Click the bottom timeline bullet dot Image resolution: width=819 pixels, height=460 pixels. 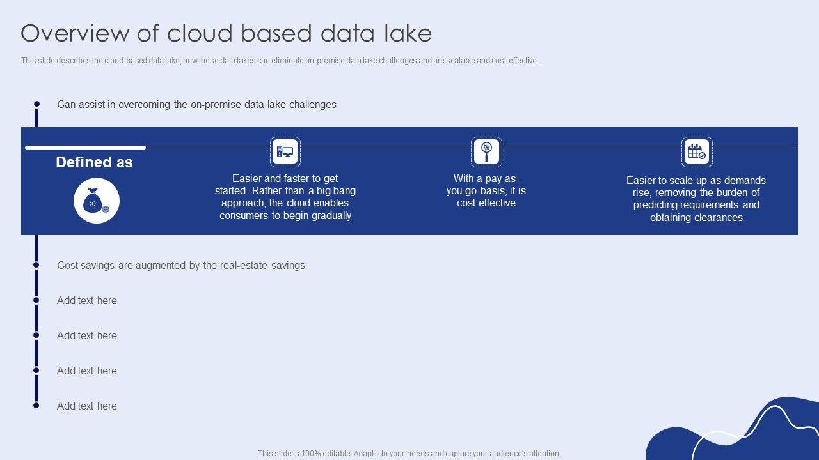(x=37, y=405)
